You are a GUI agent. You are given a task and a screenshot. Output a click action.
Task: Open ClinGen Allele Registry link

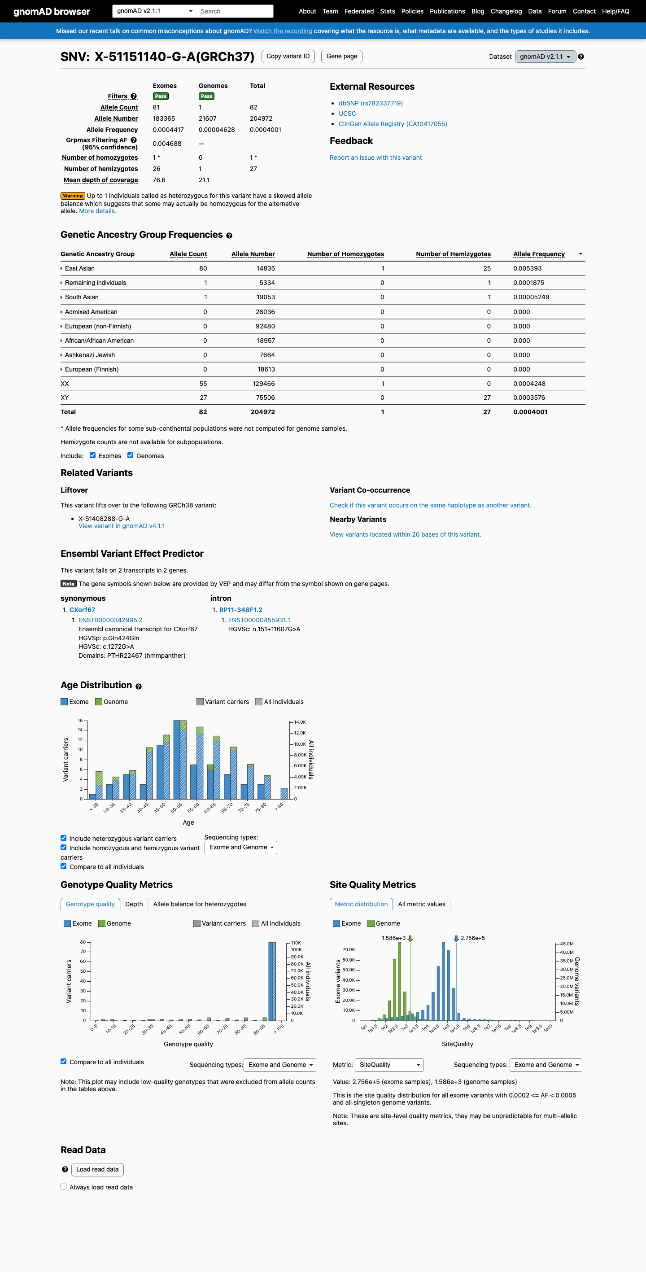pos(393,124)
